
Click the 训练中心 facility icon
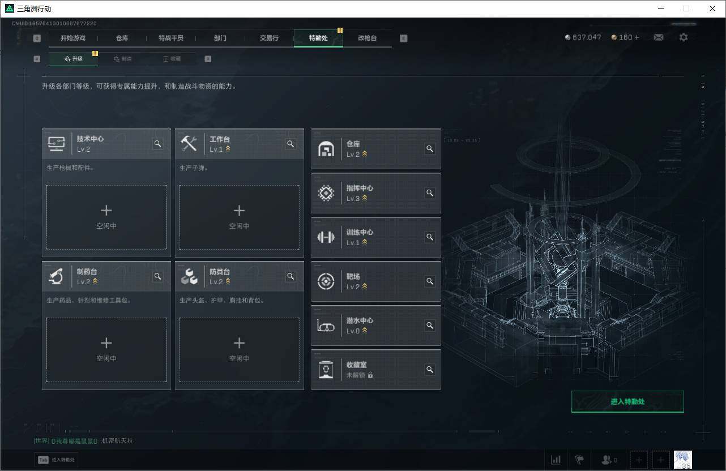[x=326, y=237]
